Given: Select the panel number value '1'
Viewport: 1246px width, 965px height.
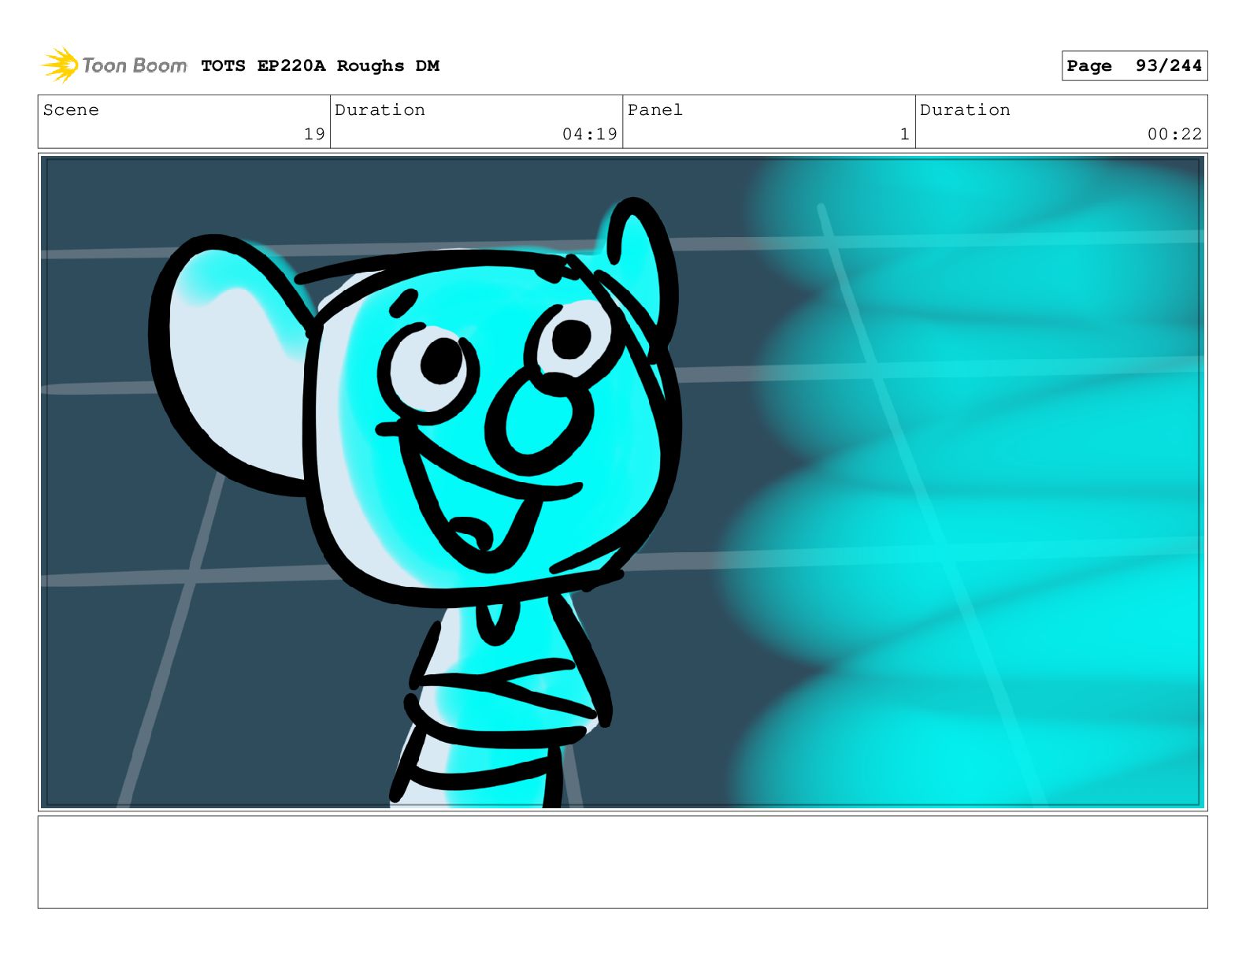Looking at the screenshot, I should click(904, 134).
